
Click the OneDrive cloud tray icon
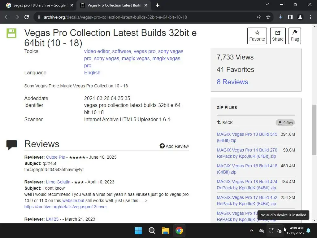pos(262,231)
